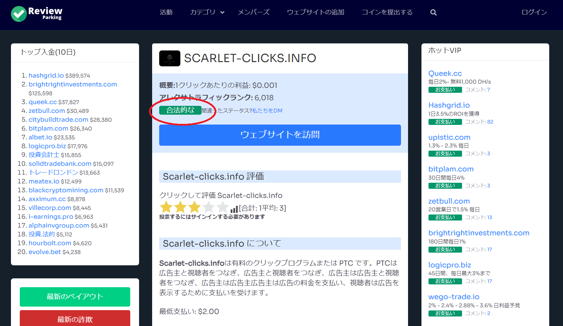Open wego-trade.io in the Hot VIP panel
This screenshot has width=563, height=326.
[454, 297]
